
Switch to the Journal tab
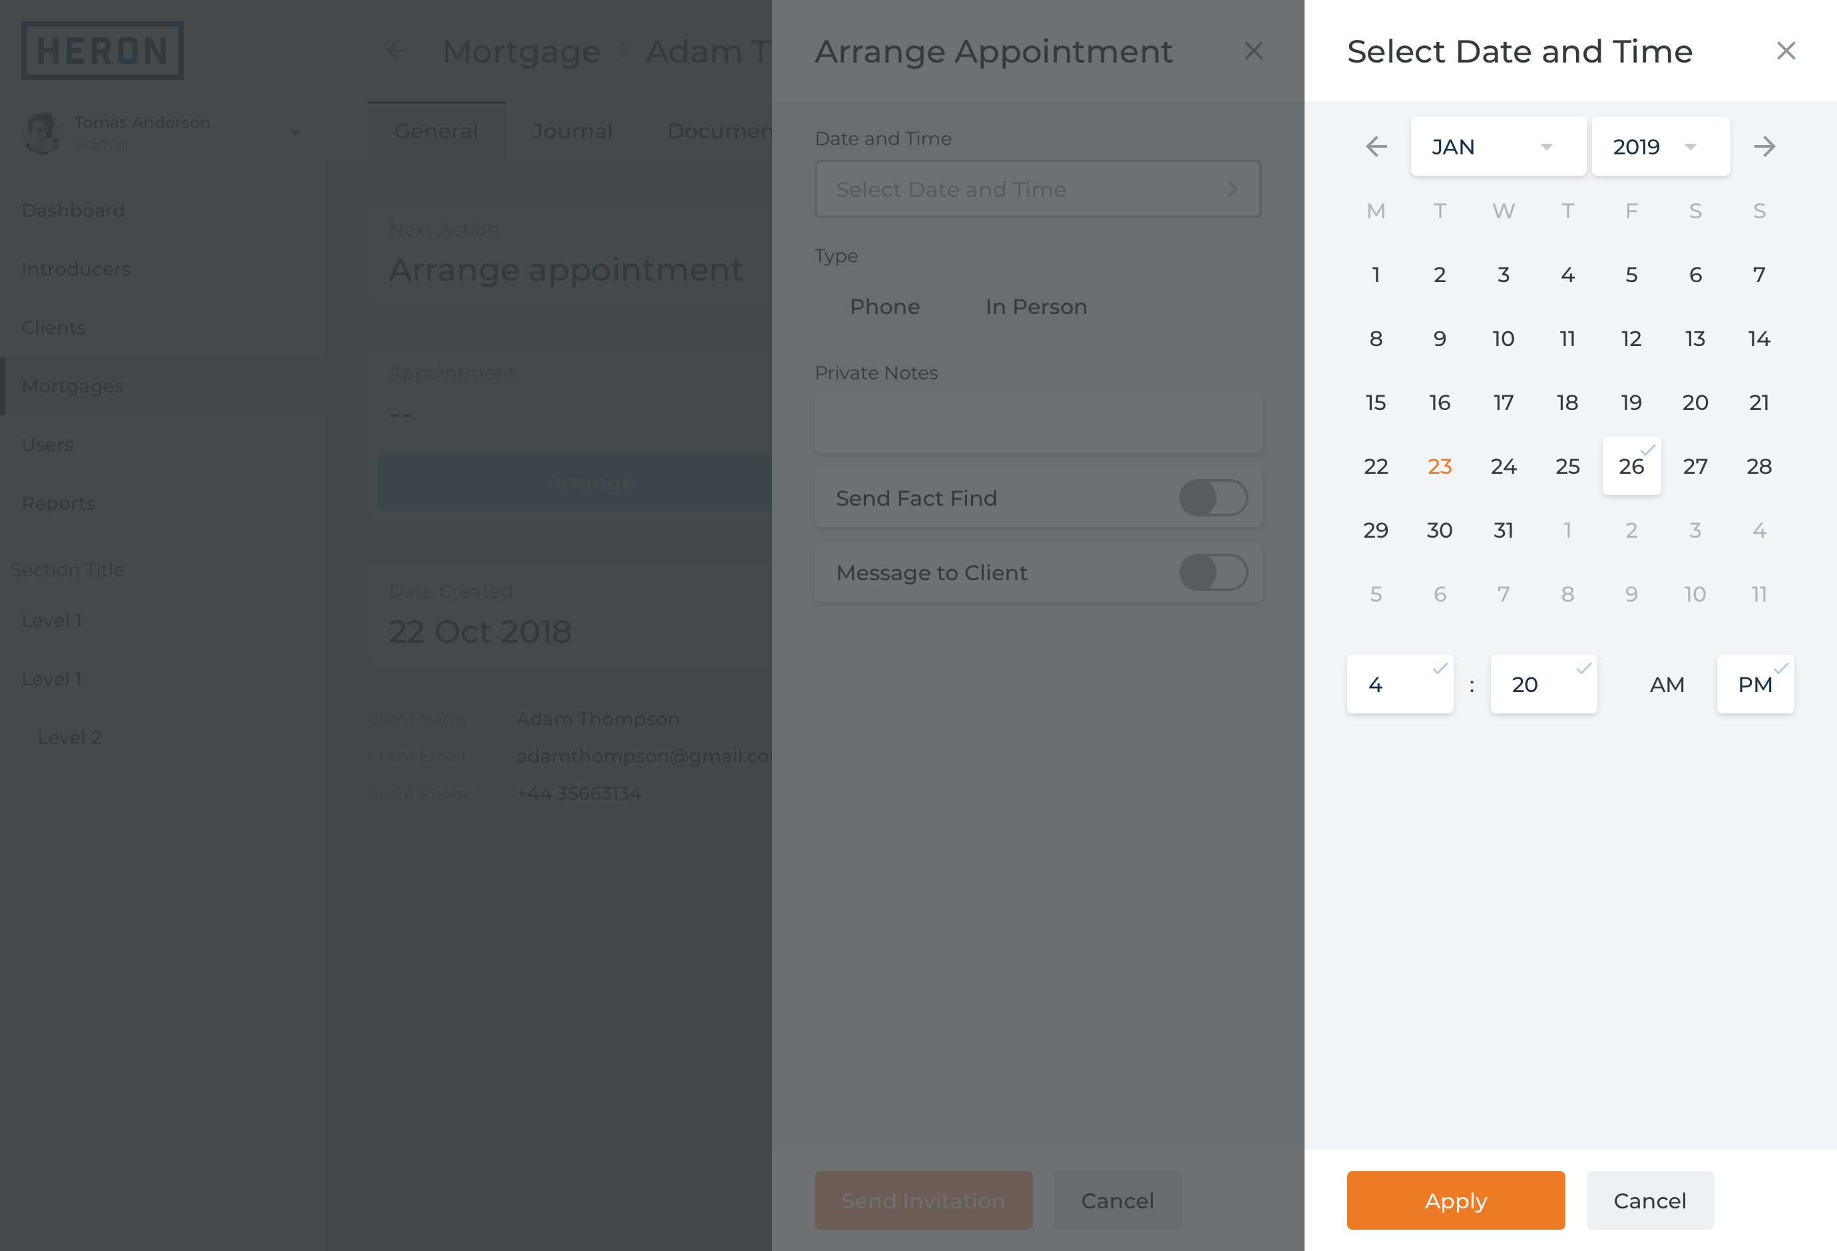click(572, 131)
